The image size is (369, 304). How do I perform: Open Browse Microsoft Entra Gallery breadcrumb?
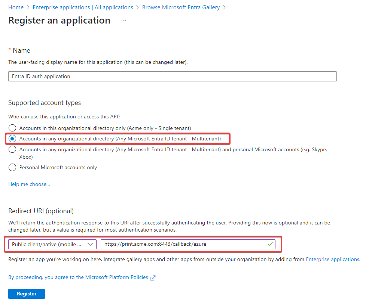coord(181,7)
